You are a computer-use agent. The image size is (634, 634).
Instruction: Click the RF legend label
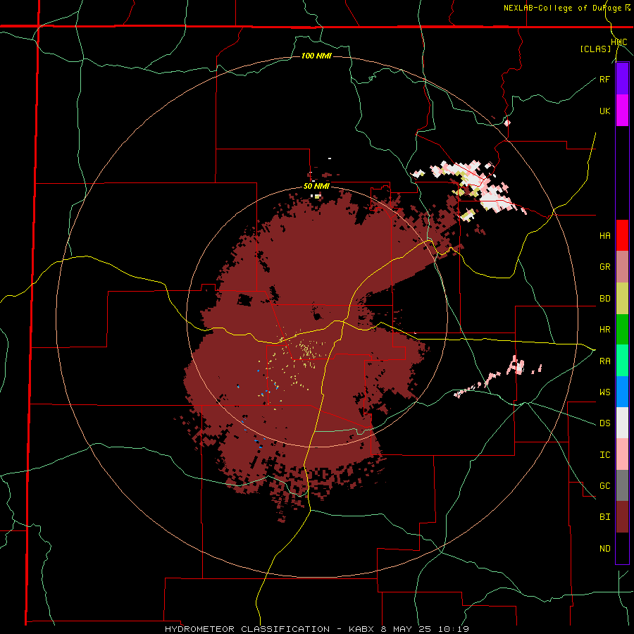(x=604, y=79)
